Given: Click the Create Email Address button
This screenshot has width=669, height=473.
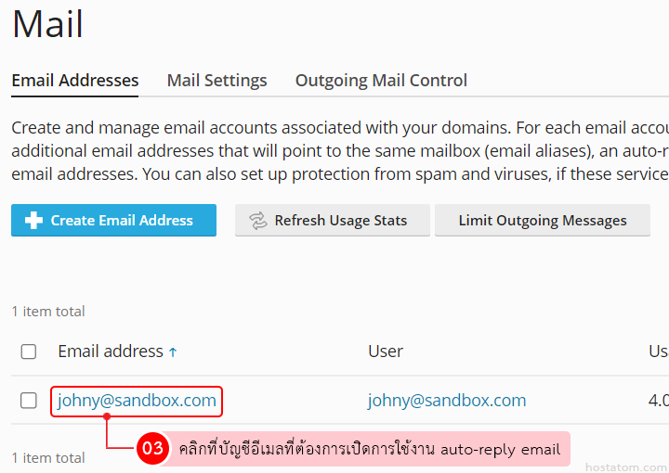Looking at the screenshot, I should (x=114, y=220).
